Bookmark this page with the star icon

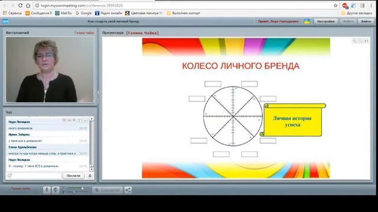(335, 5)
